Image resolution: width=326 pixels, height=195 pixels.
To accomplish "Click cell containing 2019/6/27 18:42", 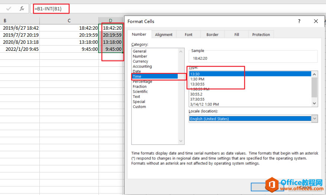I will tap(20, 28).
